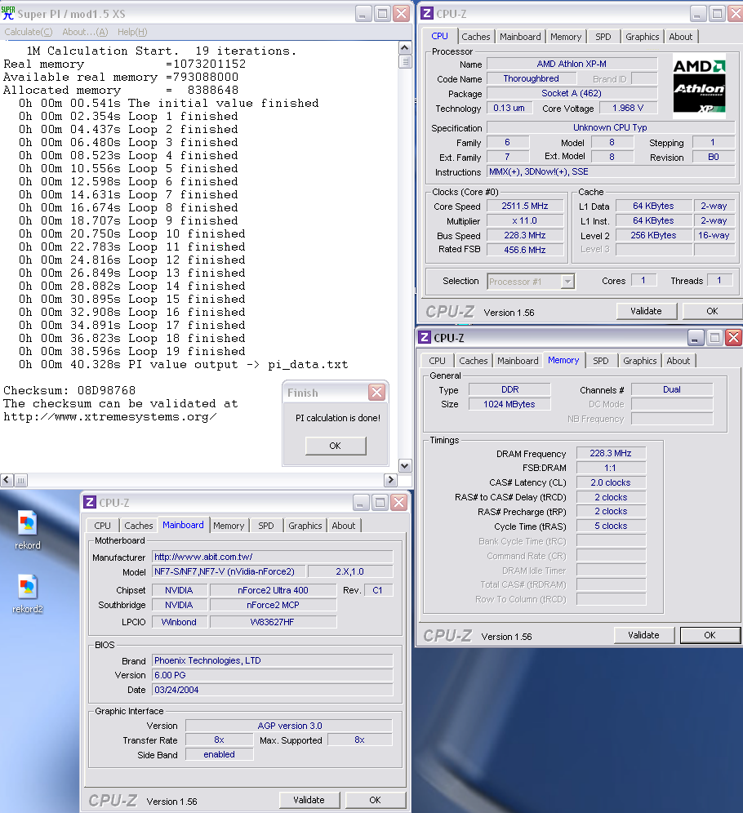
Task: Click OK in the CPU-Z Memory window
Action: click(710, 635)
